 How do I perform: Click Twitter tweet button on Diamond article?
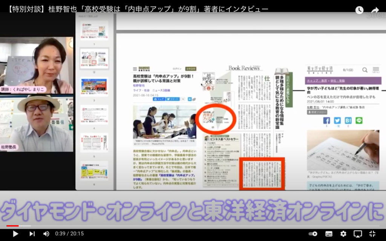[x=173, y=99]
